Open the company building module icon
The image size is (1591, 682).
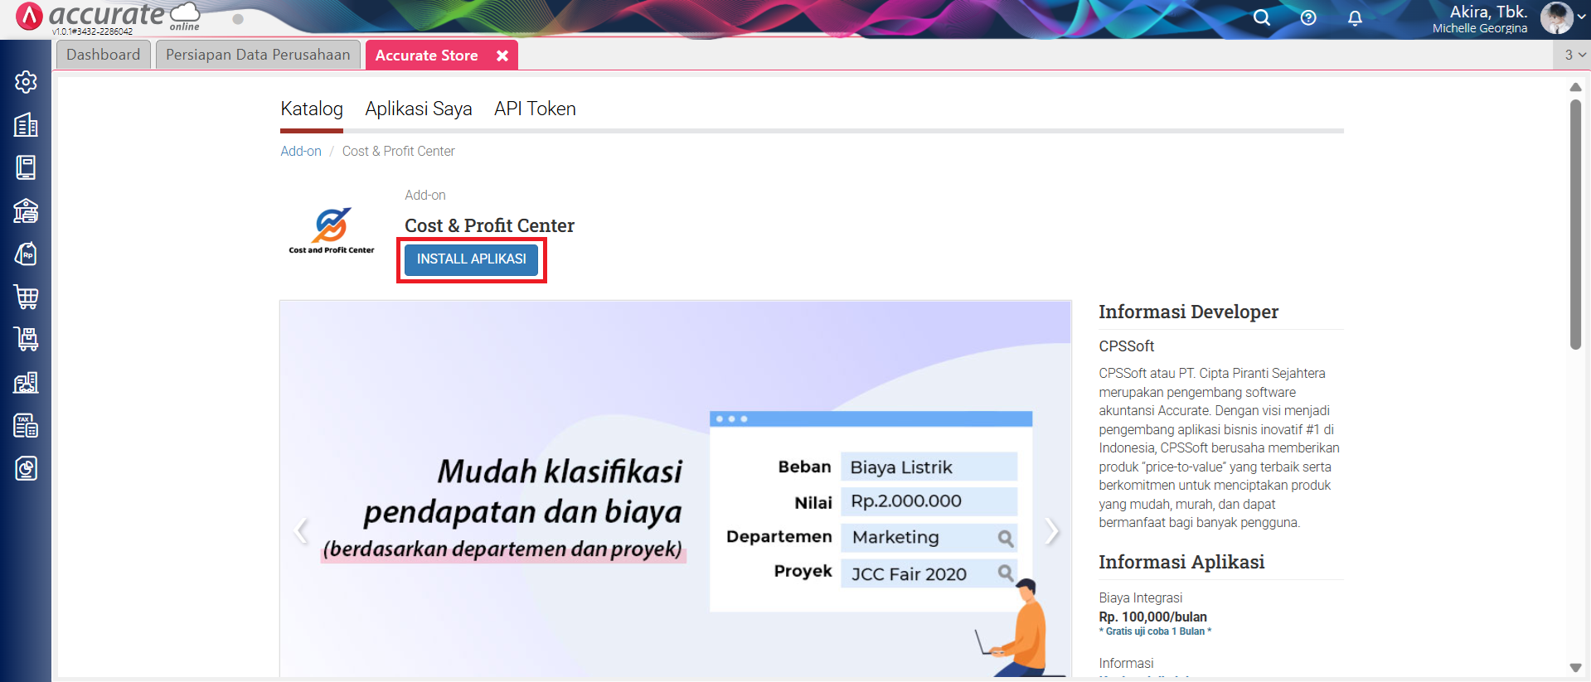(x=26, y=125)
